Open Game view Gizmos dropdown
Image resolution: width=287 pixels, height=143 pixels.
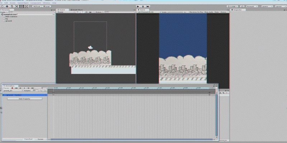coord(224,12)
